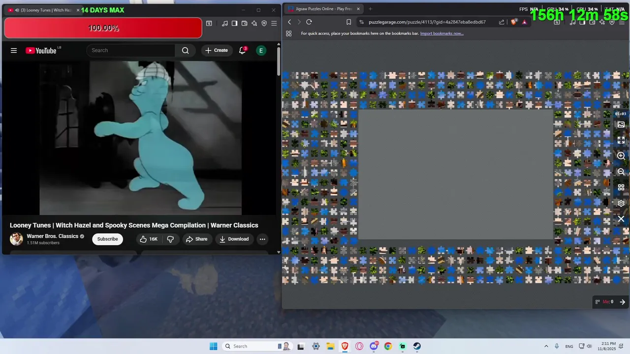Open Leo AI sparkle in YouTube browser toolbar
Screen dimensions: 630x354
pyautogui.click(x=254, y=23)
